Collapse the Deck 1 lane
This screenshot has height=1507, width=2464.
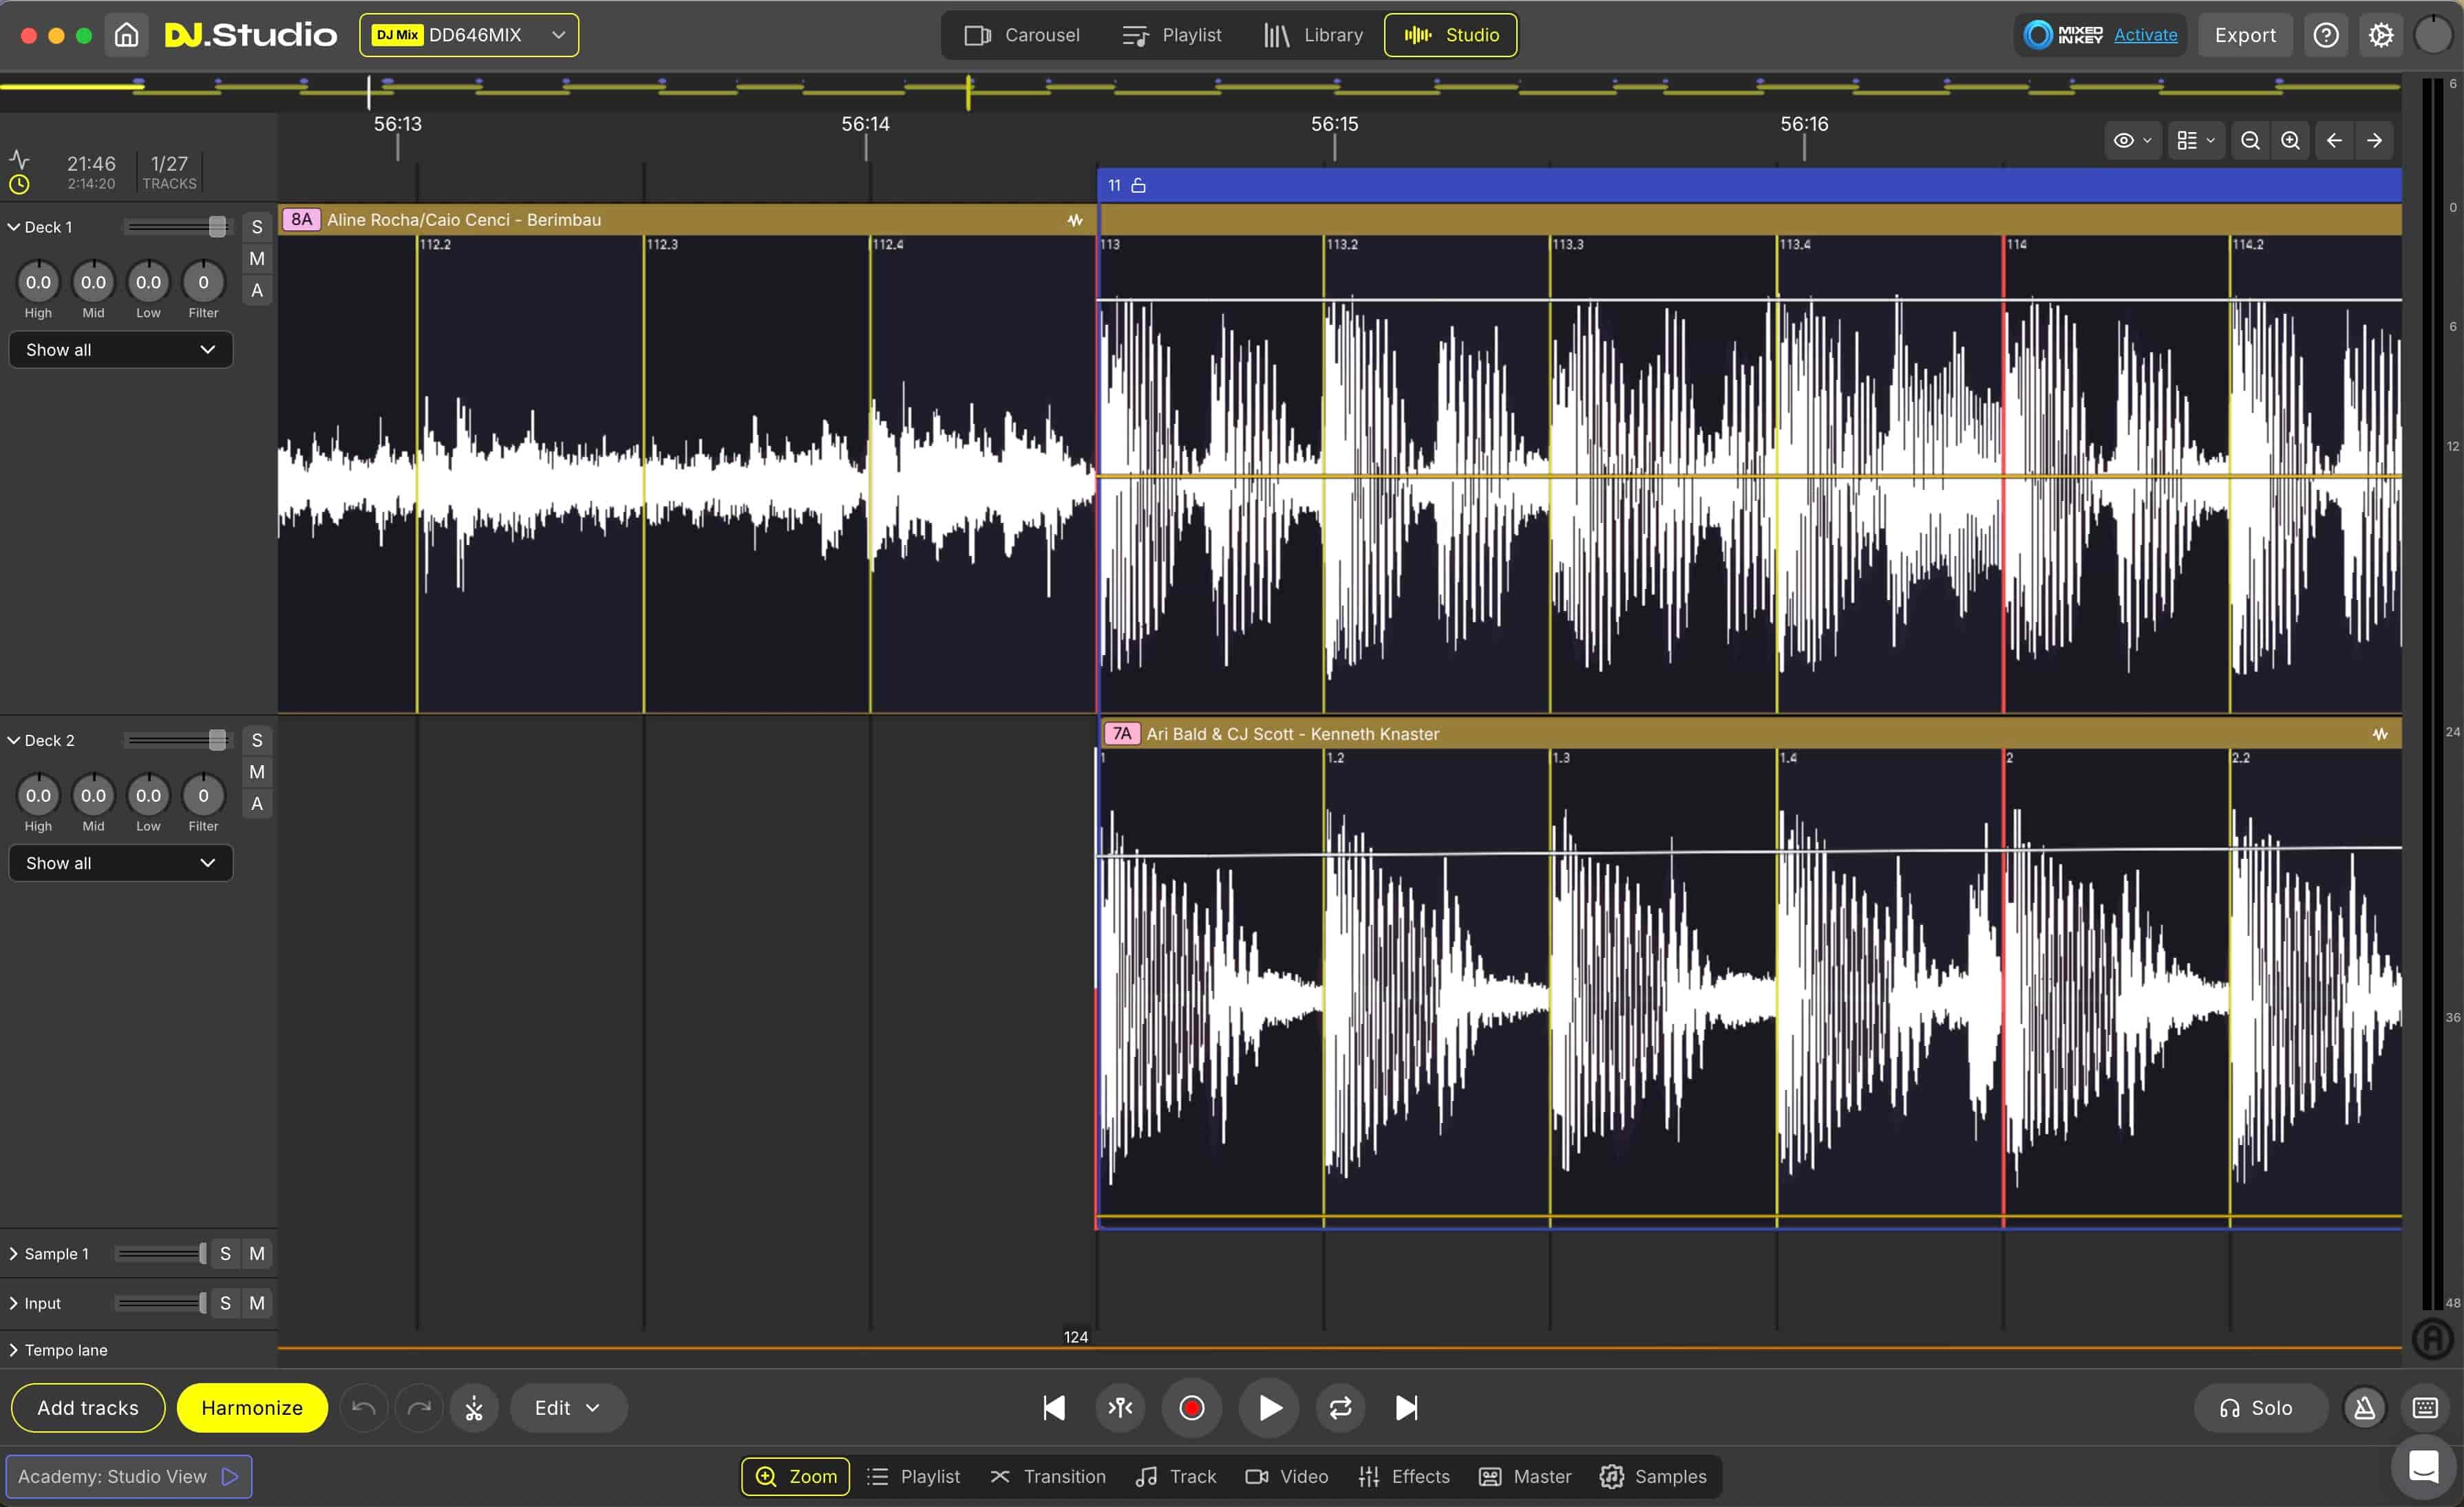point(14,227)
